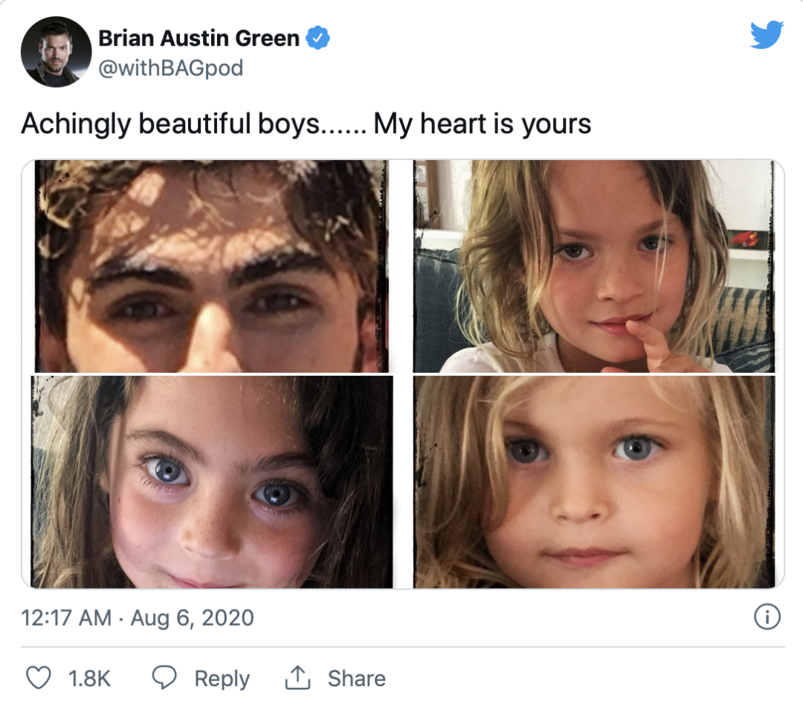Open the photo of the freckled dark-haired child
803x704 pixels.
pos(211,481)
